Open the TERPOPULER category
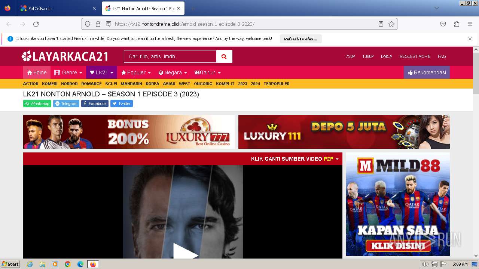 pos(277,84)
